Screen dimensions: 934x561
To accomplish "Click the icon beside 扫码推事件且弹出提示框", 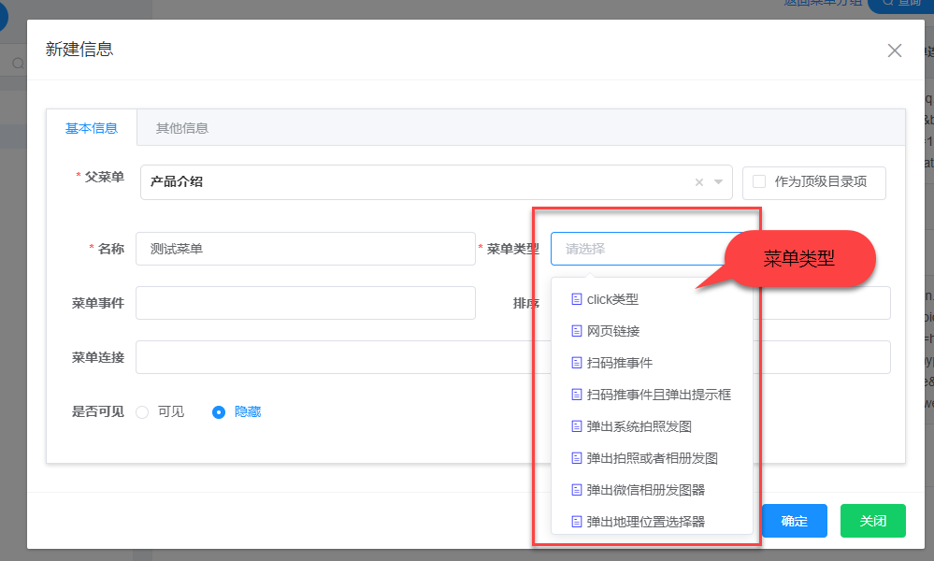I will click(577, 395).
